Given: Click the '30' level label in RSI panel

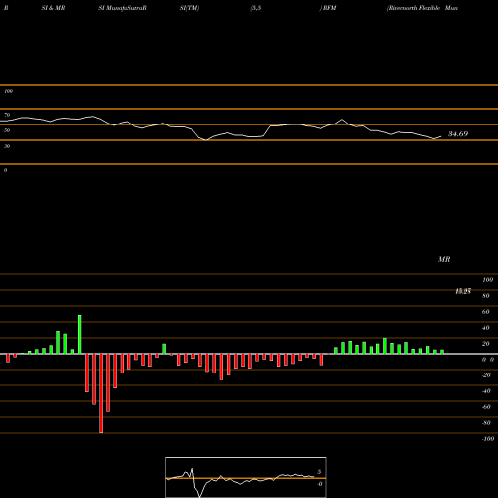Looking at the screenshot, I should click(7, 146).
